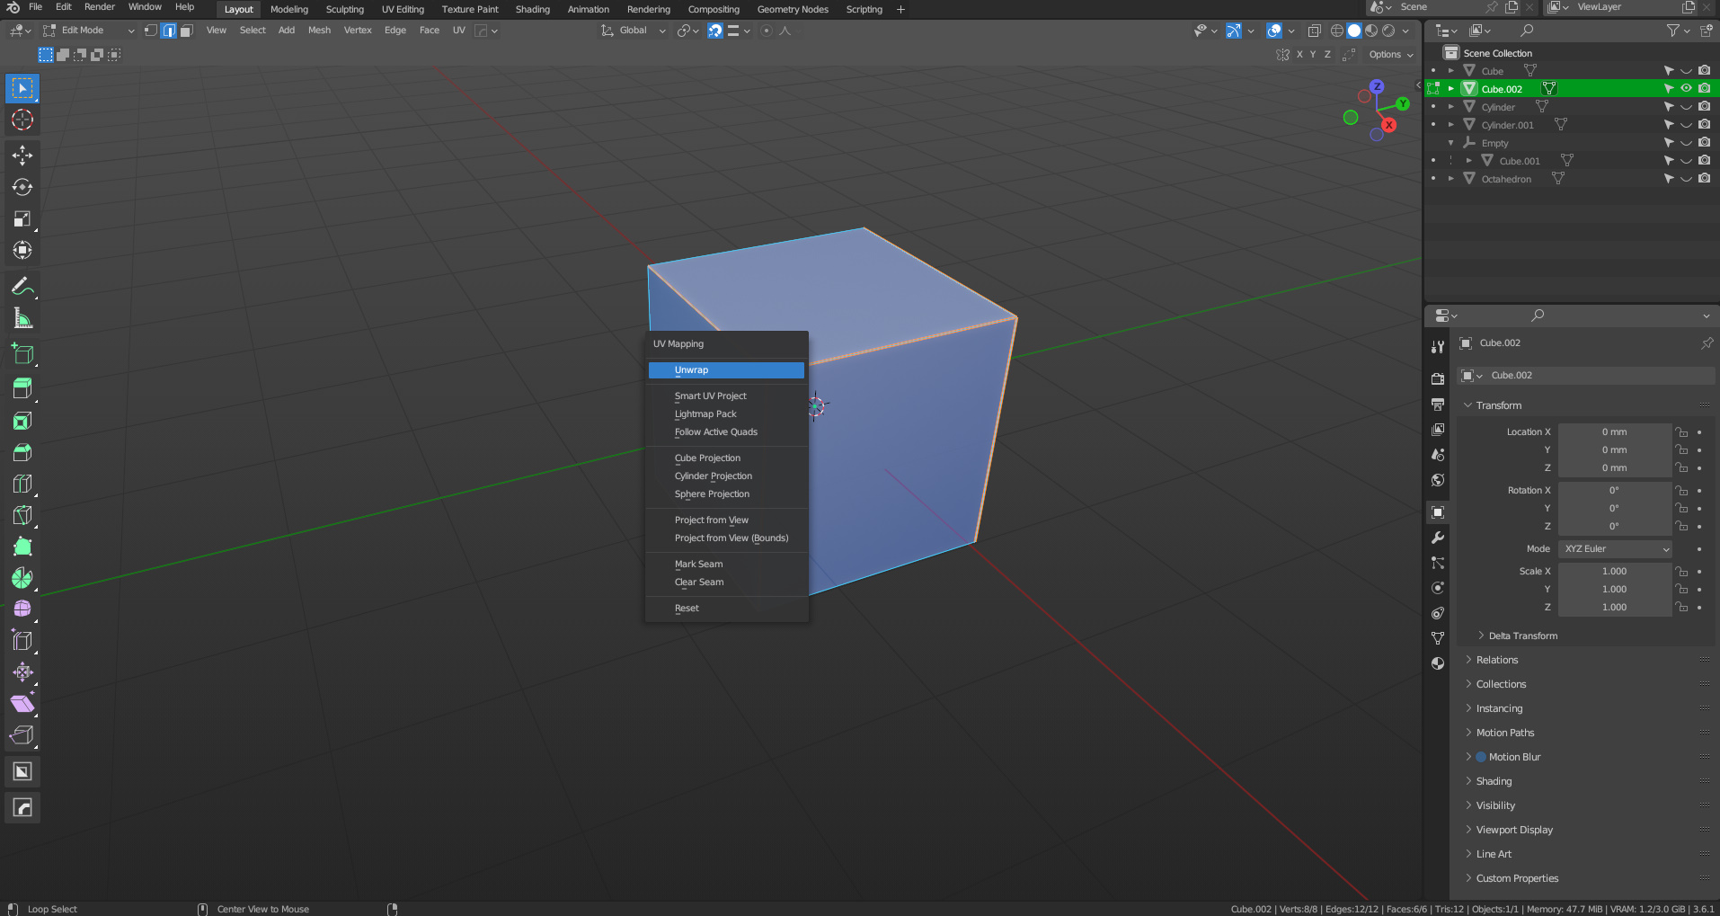
Task: Open the XYZ Euler rotation mode dropdown
Action: click(x=1616, y=549)
